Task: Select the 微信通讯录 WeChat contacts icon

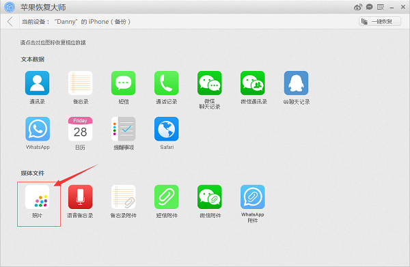Action: 253,83
